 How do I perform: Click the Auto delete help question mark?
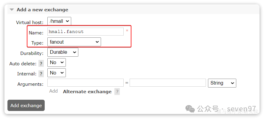41,64
